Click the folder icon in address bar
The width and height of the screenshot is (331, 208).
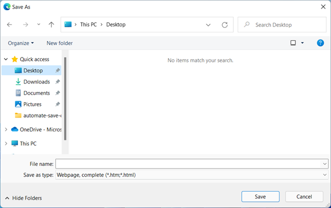[68, 24]
